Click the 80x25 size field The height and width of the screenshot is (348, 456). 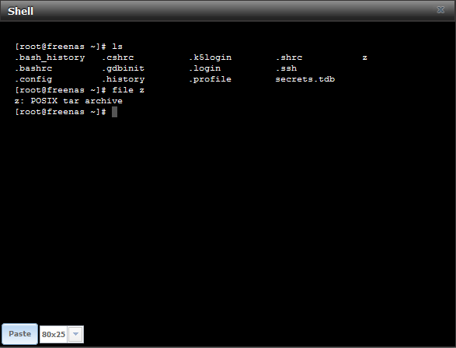[54, 334]
